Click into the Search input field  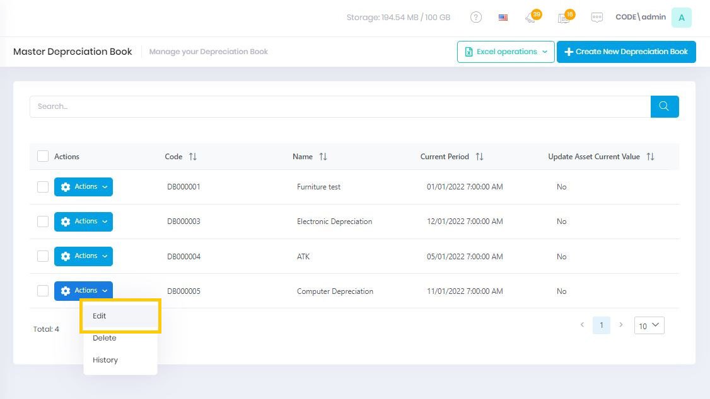340,106
